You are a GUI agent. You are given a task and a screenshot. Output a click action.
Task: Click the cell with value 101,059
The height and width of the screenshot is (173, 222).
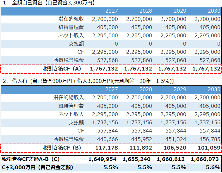tap(210, 148)
